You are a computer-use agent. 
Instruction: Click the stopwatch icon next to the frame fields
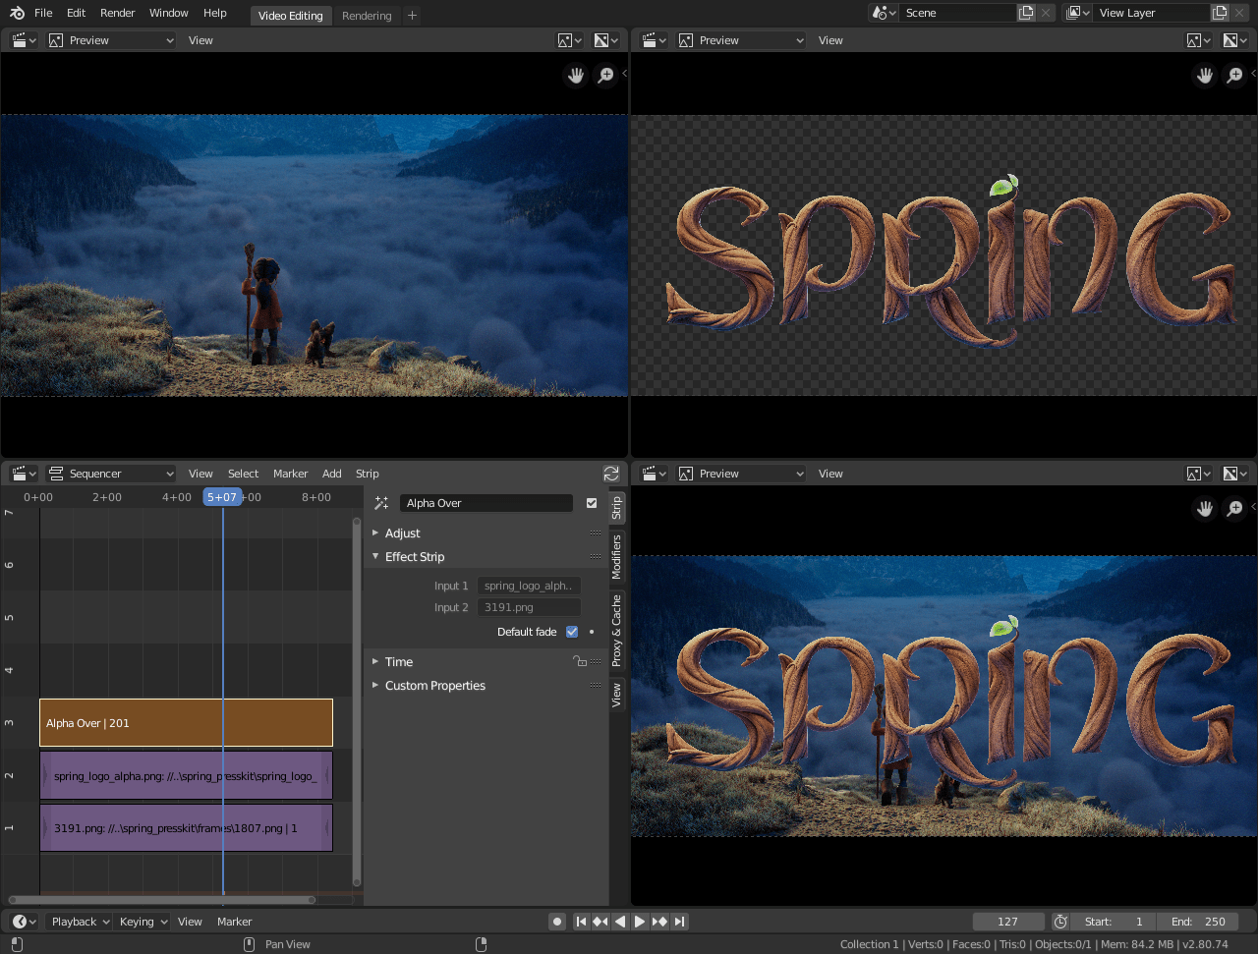1060,922
